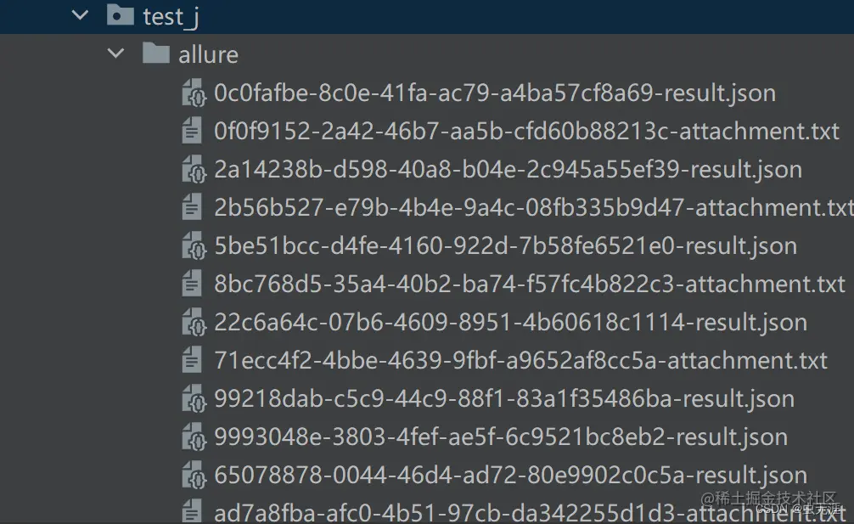Select the test_j folder name
Viewport: 854px width, 524px height.
[x=171, y=17]
